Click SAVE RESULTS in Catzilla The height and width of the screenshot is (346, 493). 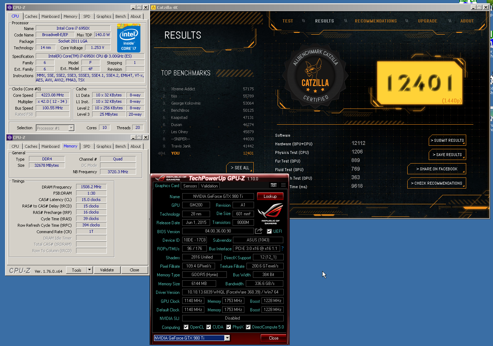pos(447,155)
